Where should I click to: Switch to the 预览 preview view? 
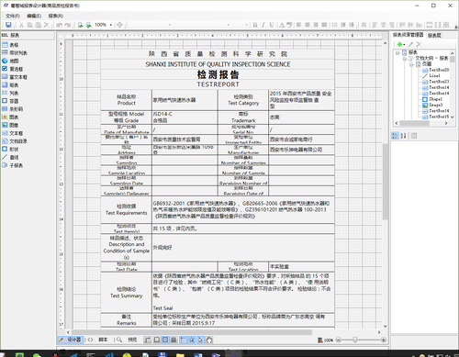pyautogui.click(x=129, y=340)
